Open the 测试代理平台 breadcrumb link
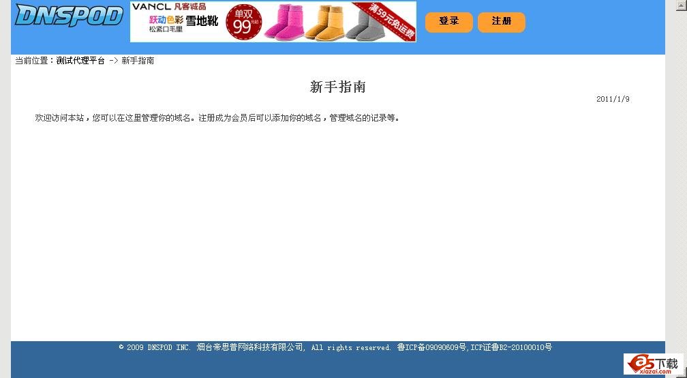The width and height of the screenshot is (687, 378). (80, 61)
